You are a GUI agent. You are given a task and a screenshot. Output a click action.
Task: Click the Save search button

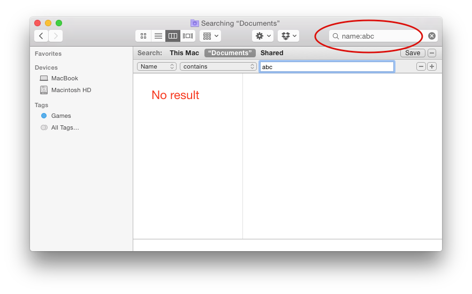click(x=413, y=53)
